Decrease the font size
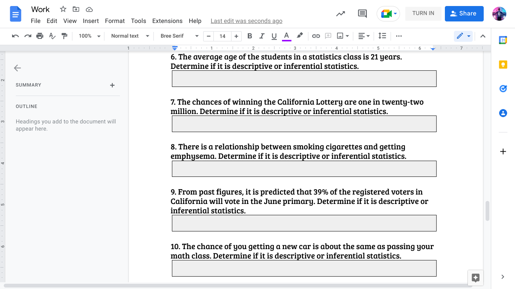515x289 pixels. pos(208,36)
